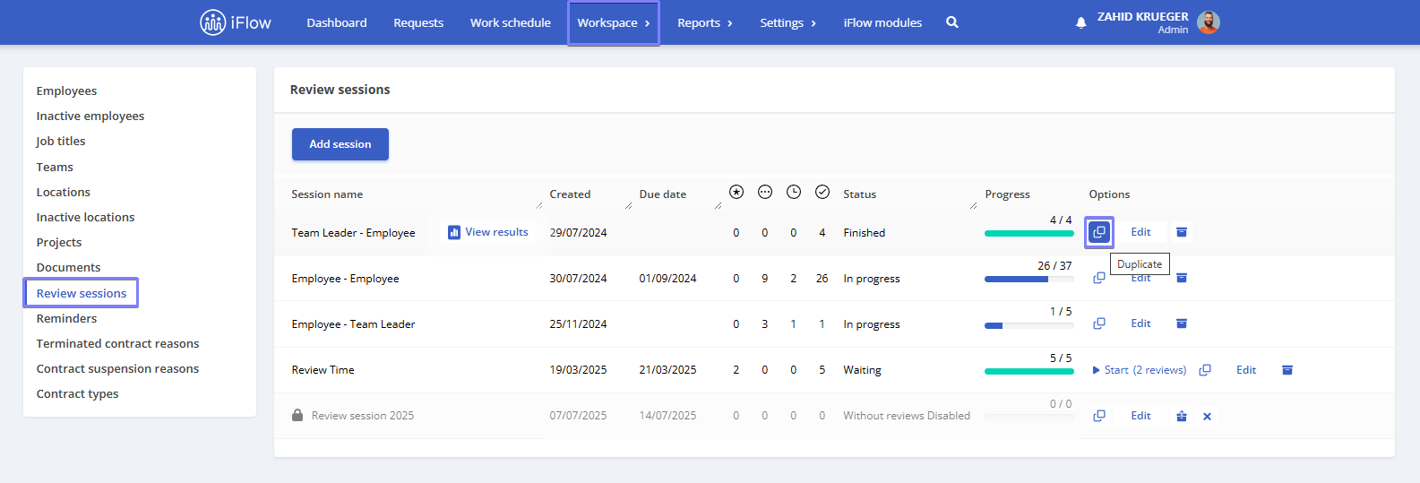Duplicate the Employee - Team Leader session
This screenshot has width=1420, height=483.
1099,323
